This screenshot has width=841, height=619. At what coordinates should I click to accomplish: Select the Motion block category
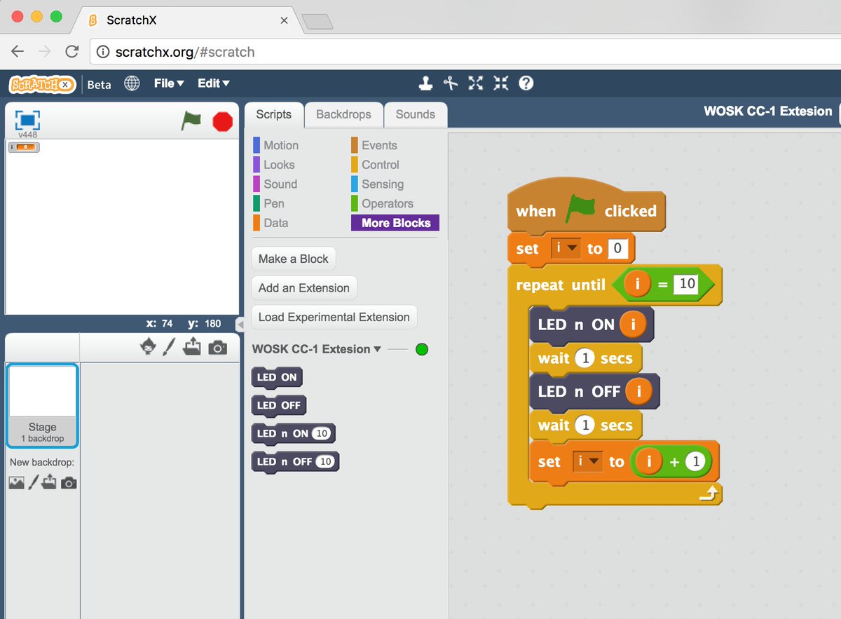[281, 146]
